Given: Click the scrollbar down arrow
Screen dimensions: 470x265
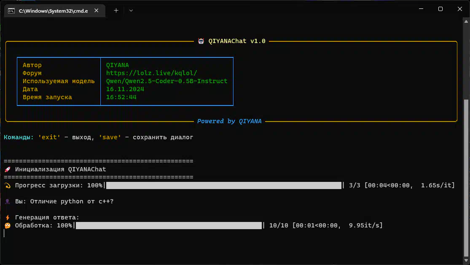Looking at the screenshot, I should pos(466,260).
